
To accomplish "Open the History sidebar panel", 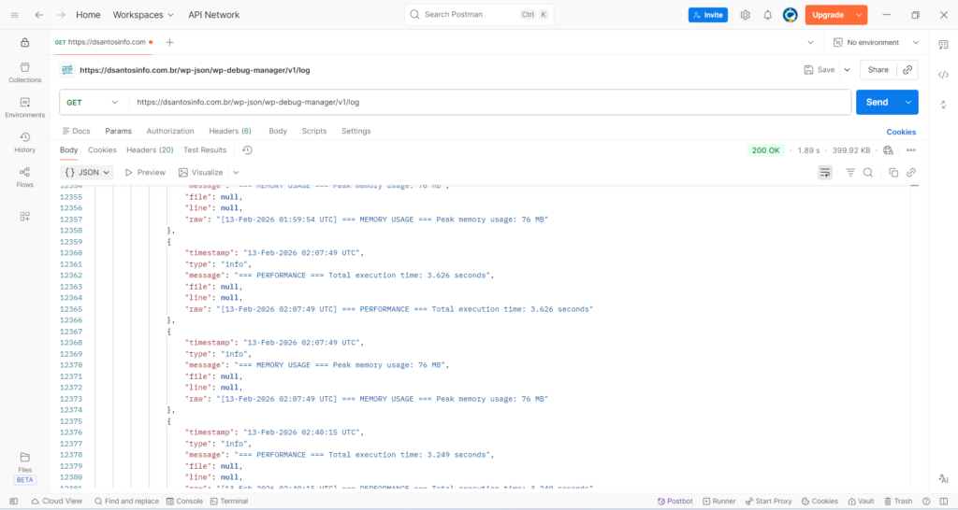I will tap(24, 142).
